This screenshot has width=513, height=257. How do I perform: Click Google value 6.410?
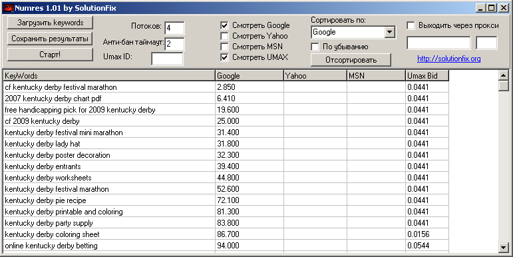(226, 99)
